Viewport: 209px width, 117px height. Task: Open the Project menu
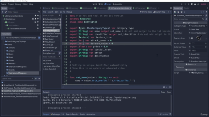coord(11,4)
